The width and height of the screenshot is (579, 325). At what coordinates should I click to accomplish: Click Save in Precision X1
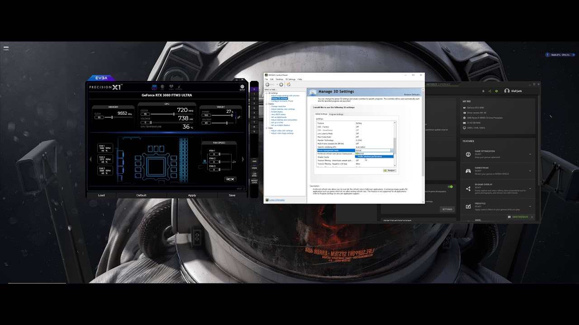(232, 195)
